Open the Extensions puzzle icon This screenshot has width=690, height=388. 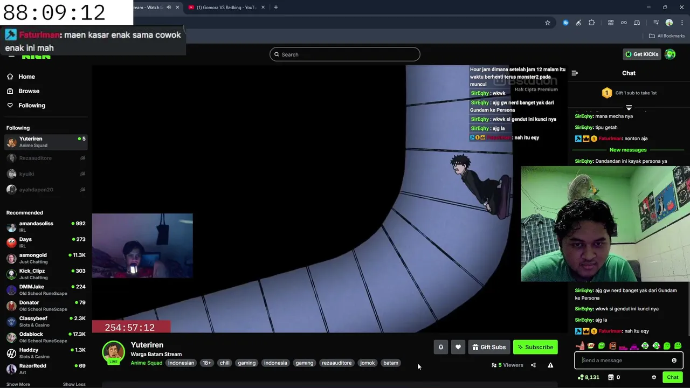[x=591, y=23]
